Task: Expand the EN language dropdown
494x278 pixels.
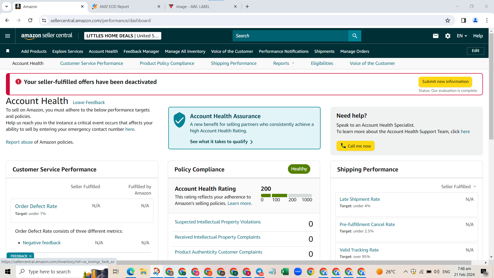Action: tap(462, 36)
